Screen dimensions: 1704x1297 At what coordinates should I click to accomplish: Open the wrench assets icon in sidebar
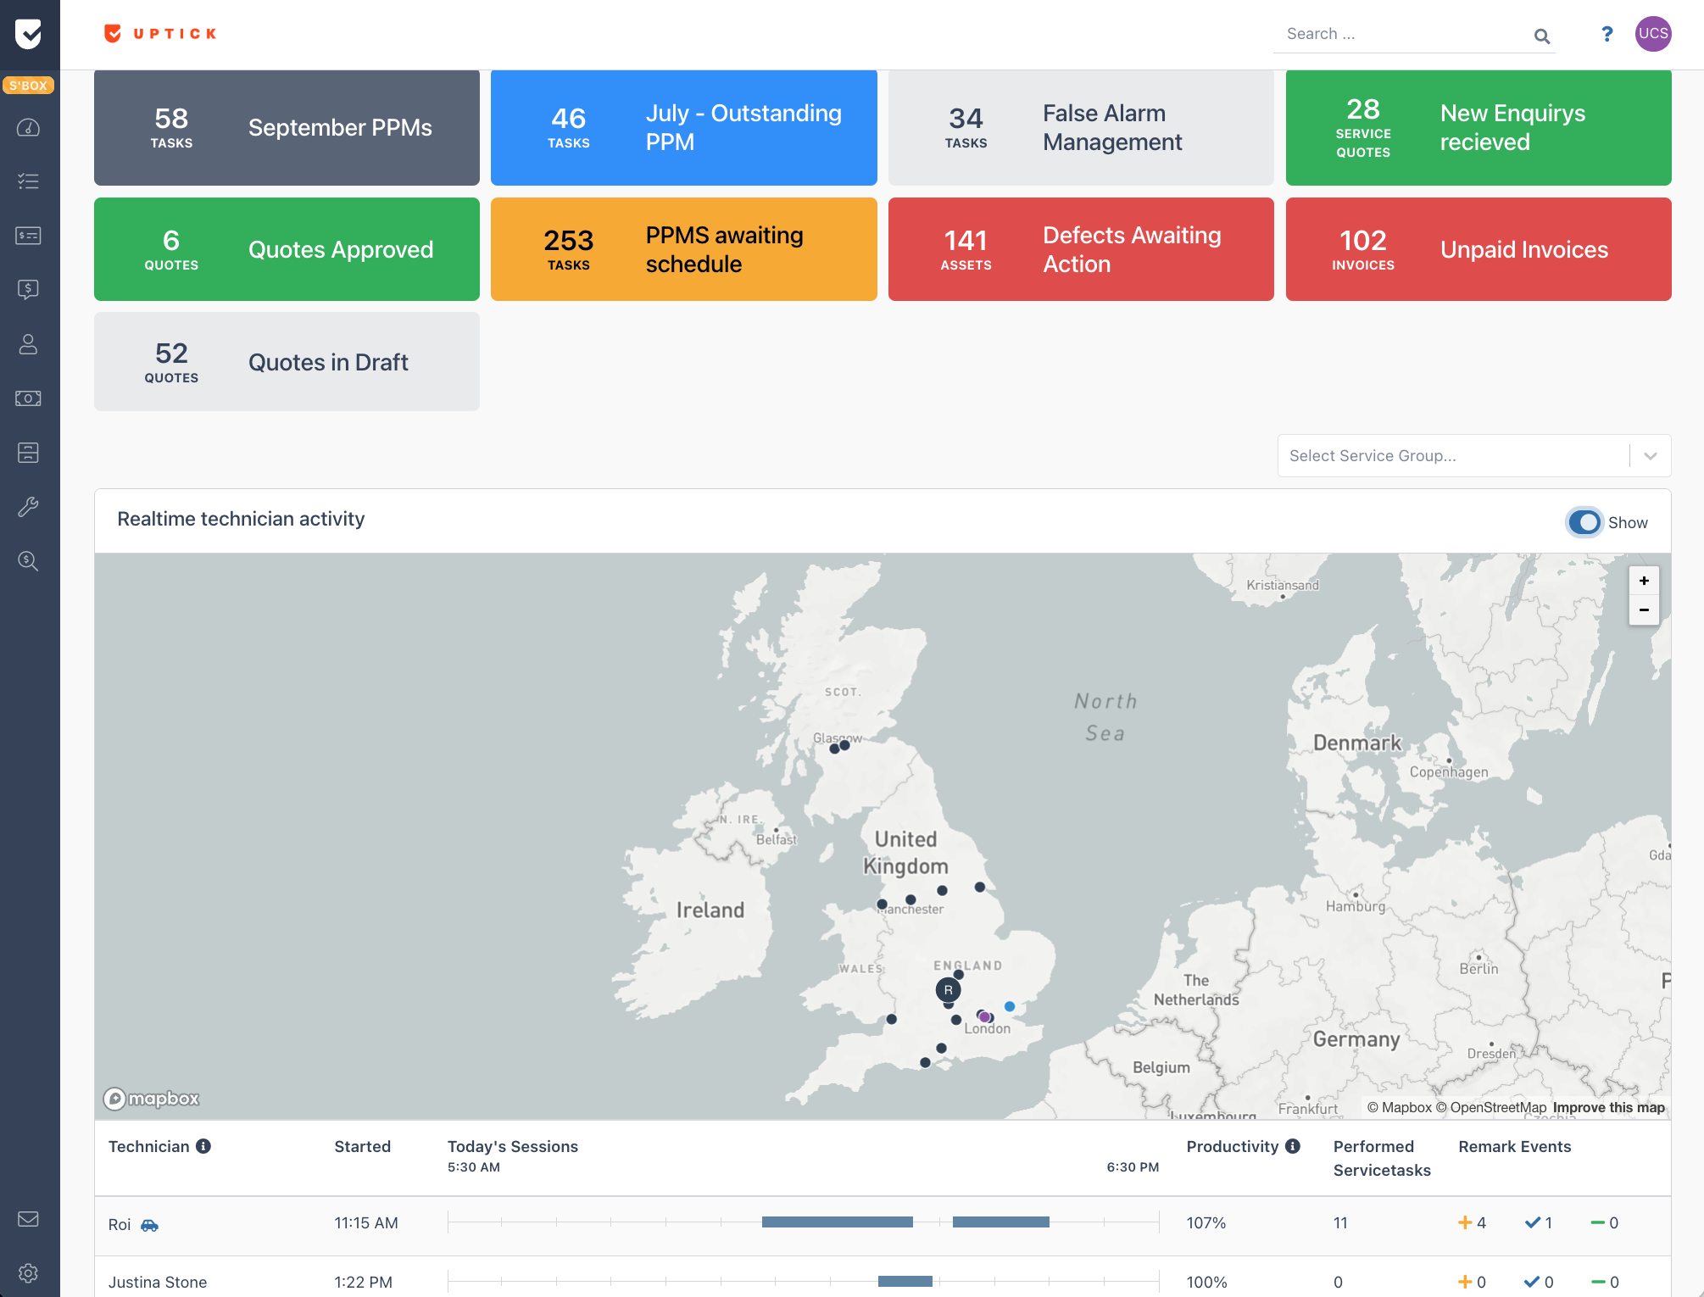point(29,507)
